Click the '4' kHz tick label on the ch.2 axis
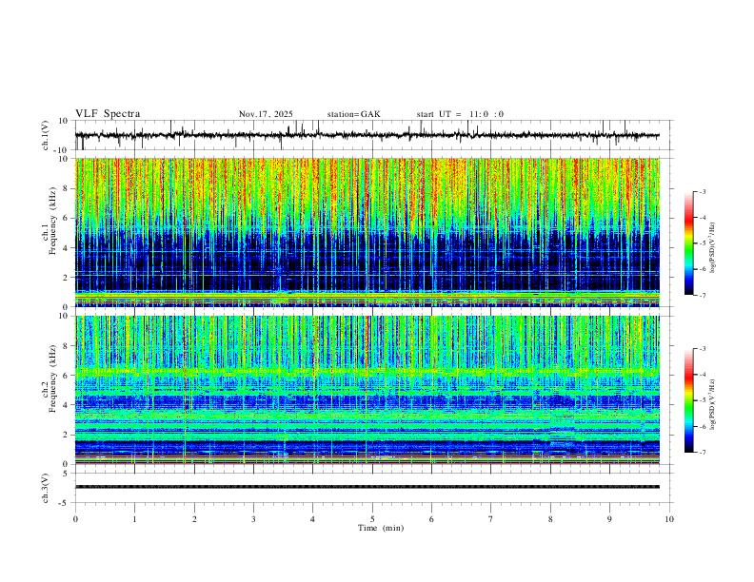This screenshot has height=582, width=754. click(x=66, y=405)
